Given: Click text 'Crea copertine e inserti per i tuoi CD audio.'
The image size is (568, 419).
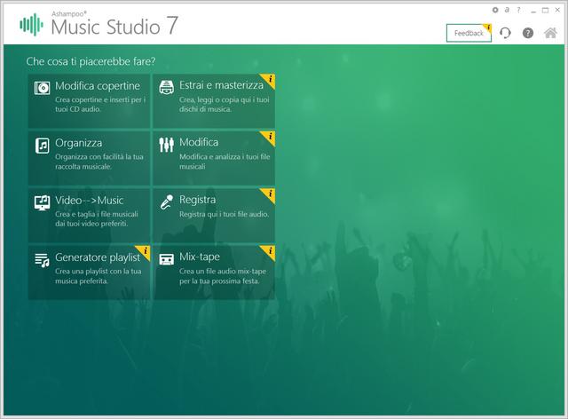Looking at the screenshot, I should point(100,104).
